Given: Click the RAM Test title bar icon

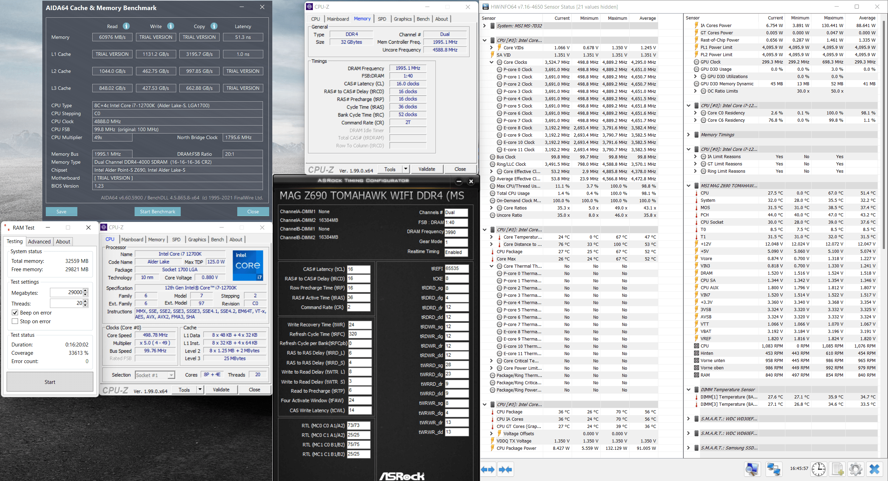Looking at the screenshot, I should pyautogui.click(x=7, y=227).
